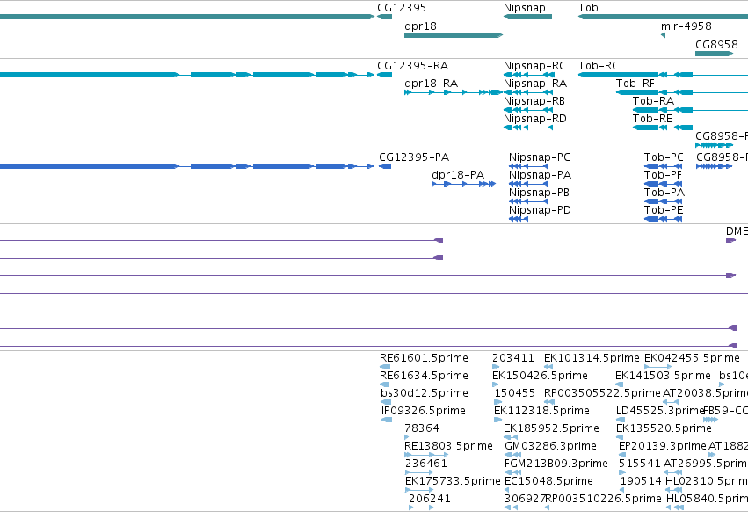748x512 pixels.
Task: Click the bs30d12.5prime EST label
Action: 424,393
